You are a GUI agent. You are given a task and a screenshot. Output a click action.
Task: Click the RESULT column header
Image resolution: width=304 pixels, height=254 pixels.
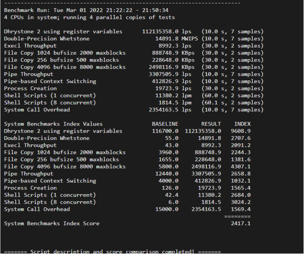pos(211,124)
